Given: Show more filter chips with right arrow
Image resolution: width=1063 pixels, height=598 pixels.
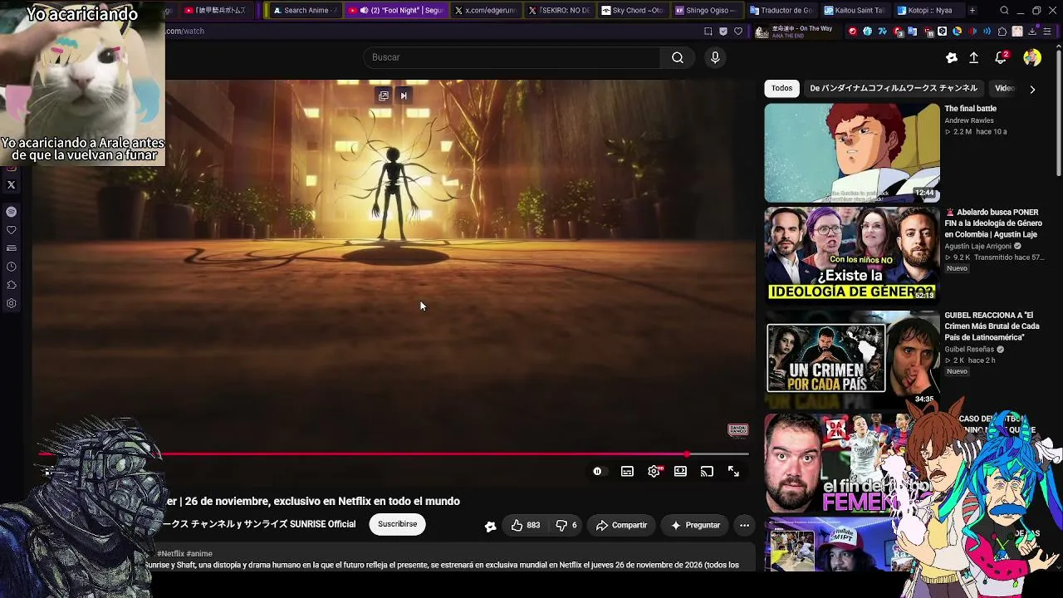Looking at the screenshot, I should pos(1032,89).
